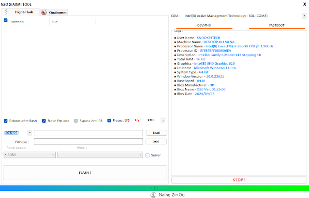The height and width of the screenshot is (198, 309).
Task: Click the File column header
Action: 55,22
